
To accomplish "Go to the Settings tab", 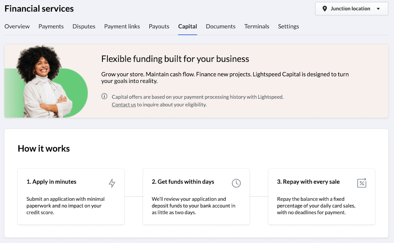I will pyautogui.click(x=288, y=26).
